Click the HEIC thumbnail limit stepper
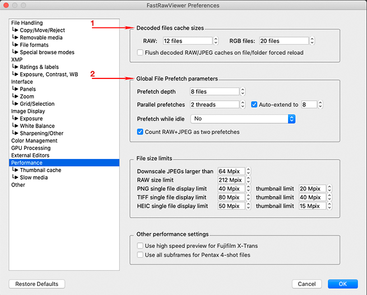Screen dimensions: 367x295 click(x=329, y=206)
